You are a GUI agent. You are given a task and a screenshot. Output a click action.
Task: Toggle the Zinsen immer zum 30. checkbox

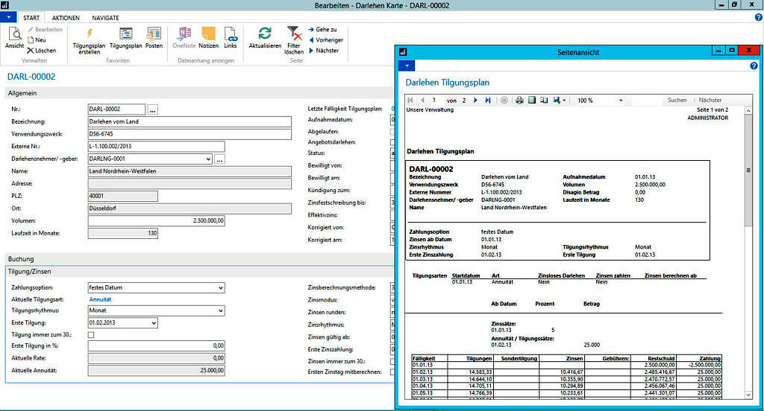tap(393, 360)
